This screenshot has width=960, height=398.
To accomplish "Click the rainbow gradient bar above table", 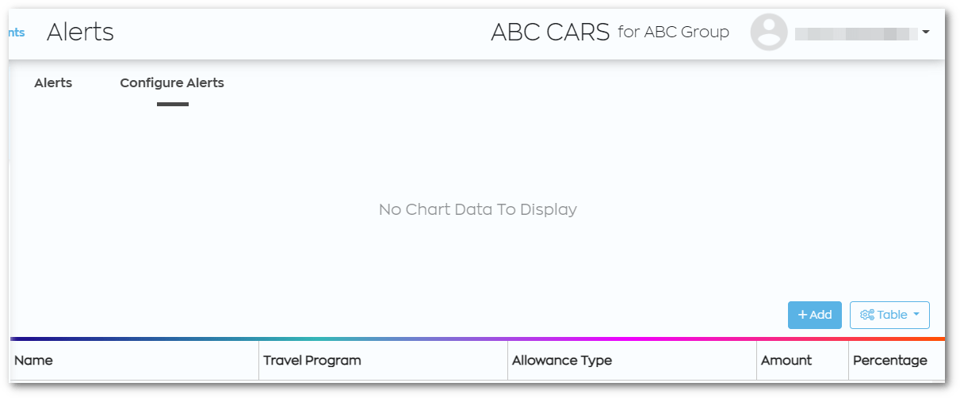I will (x=477, y=339).
